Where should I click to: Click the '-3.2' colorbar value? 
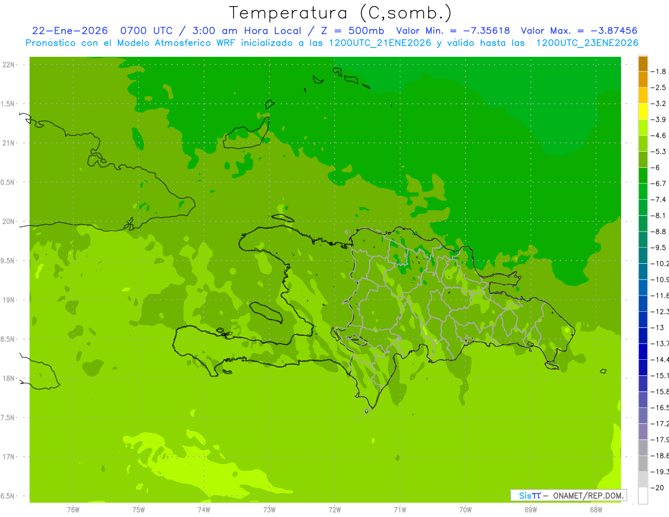pyautogui.click(x=659, y=103)
